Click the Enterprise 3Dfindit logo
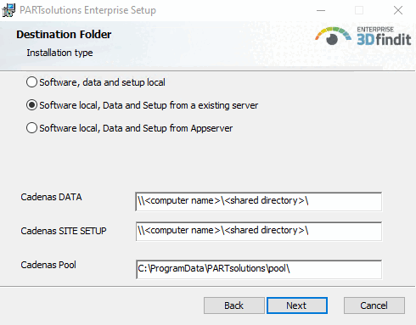The height and width of the screenshot is (325, 416). click(x=363, y=36)
